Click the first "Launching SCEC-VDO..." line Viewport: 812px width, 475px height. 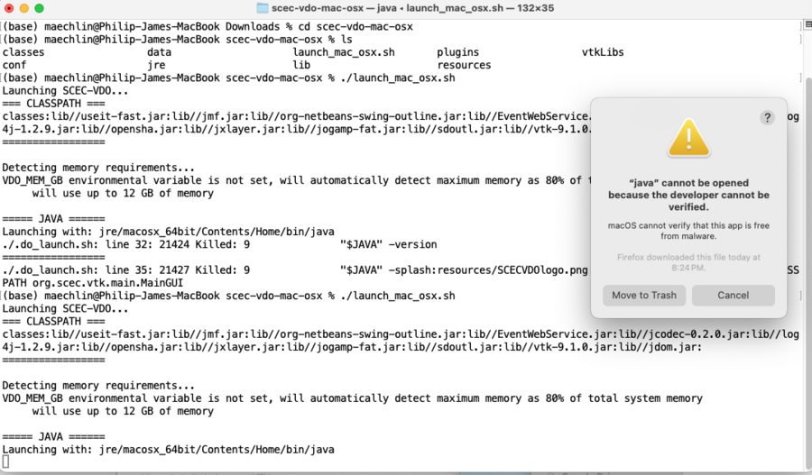66,91
